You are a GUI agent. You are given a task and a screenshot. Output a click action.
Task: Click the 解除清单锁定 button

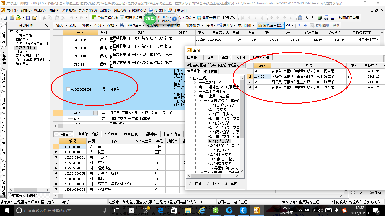(271, 25)
